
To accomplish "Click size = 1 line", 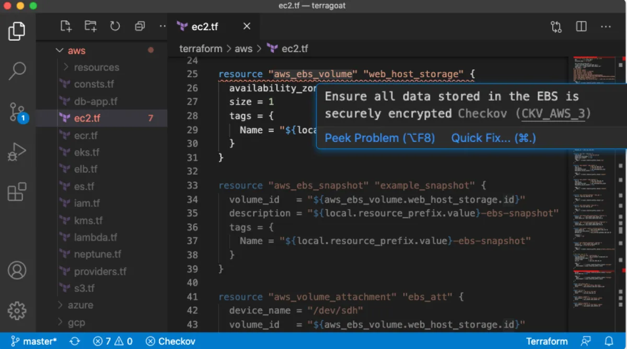I will pos(251,102).
